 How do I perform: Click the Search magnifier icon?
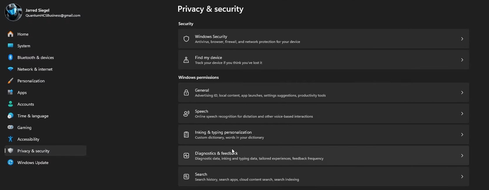[x=186, y=177]
